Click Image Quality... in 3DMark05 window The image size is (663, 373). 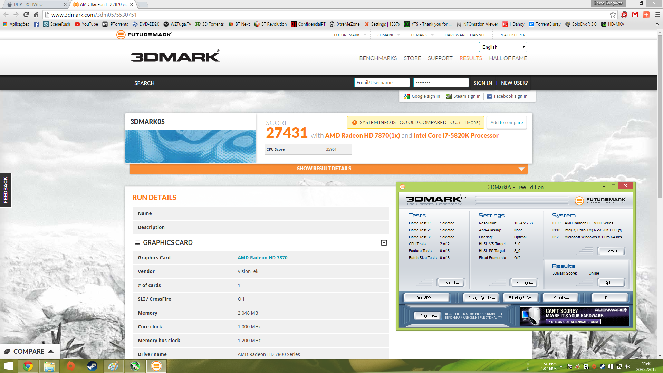[x=482, y=298]
